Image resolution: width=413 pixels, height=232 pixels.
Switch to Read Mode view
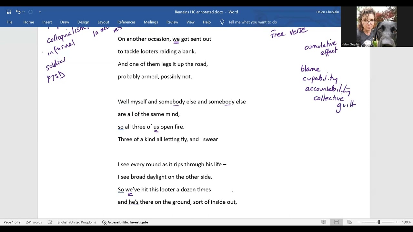[x=324, y=222]
